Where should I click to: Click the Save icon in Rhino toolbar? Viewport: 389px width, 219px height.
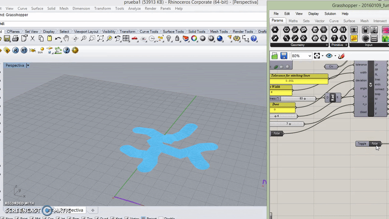coord(7,39)
